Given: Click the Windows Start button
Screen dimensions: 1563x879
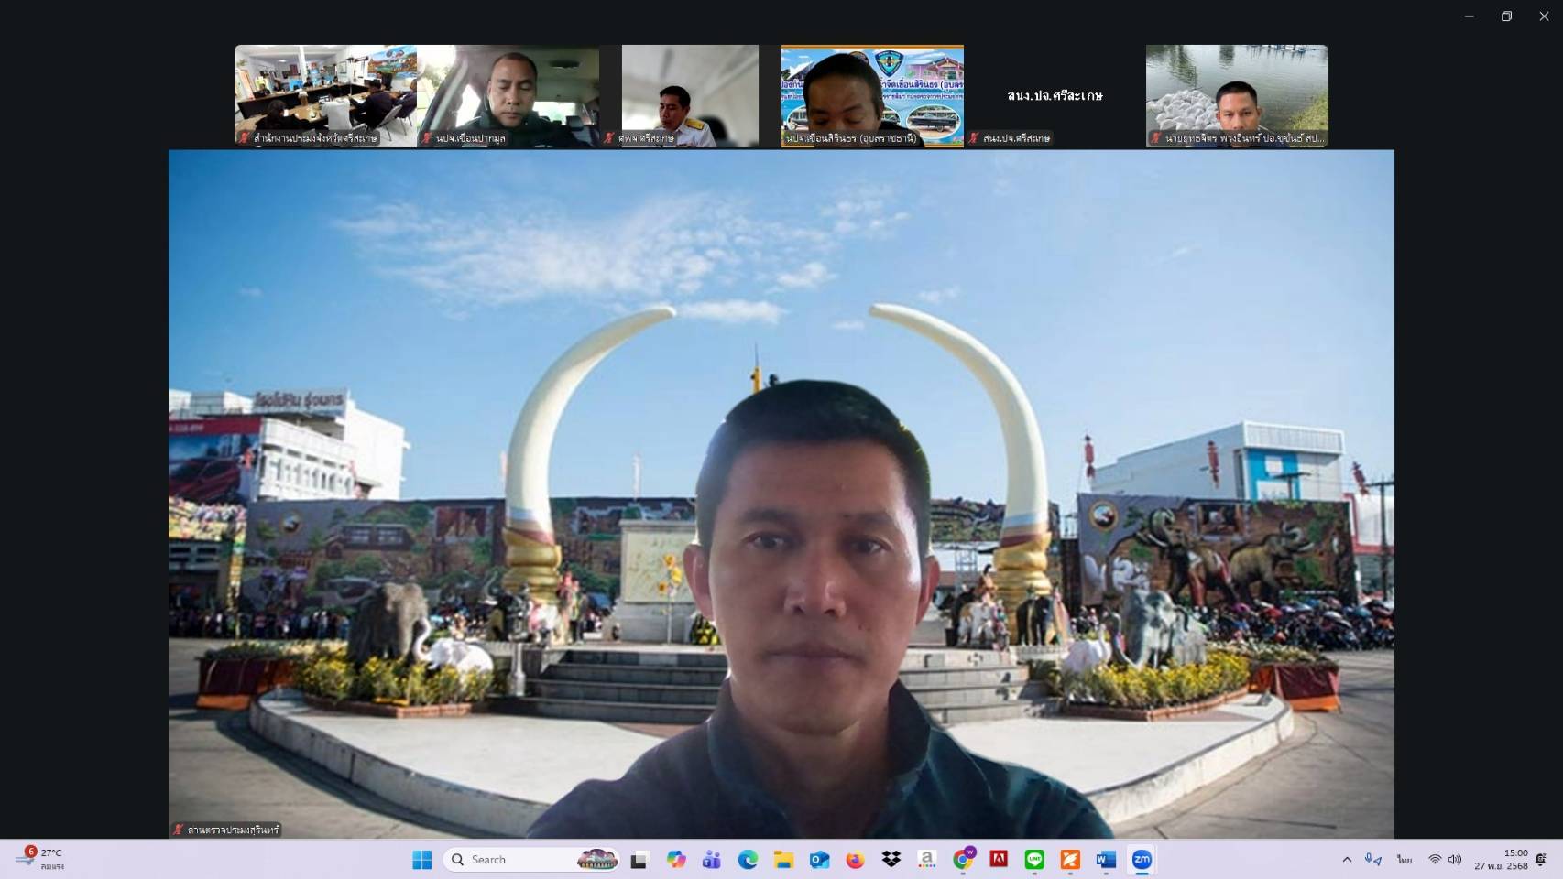Looking at the screenshot, I should point(422,860).
